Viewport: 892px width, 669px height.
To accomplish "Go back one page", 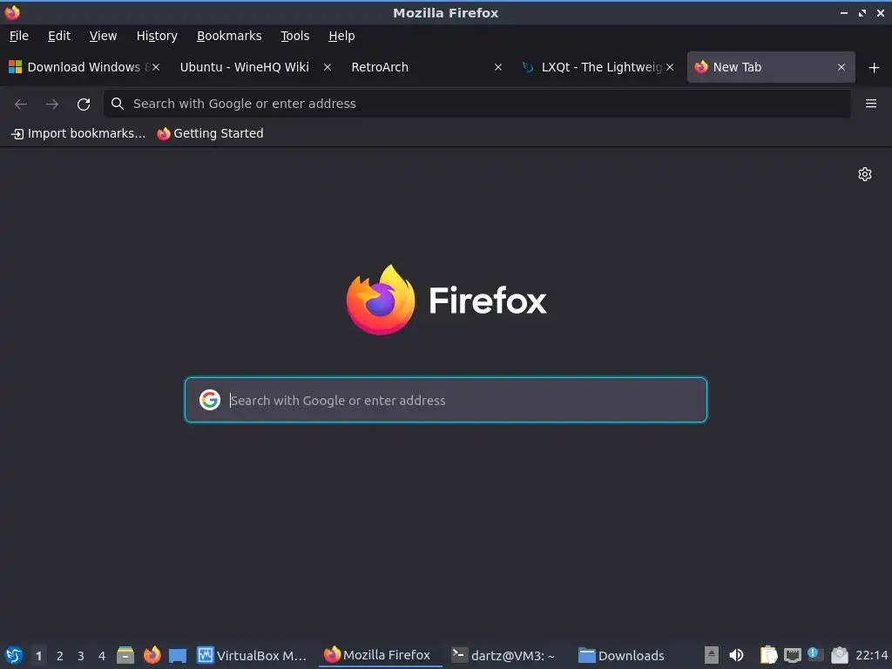I will [x=21, y=104].
